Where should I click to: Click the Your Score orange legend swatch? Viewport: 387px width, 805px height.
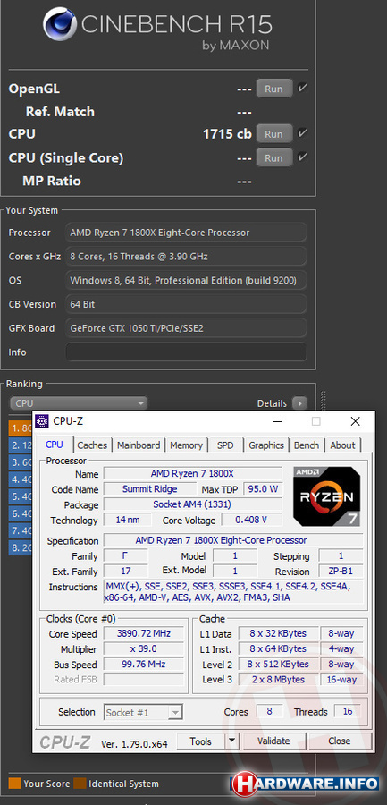[x=15, y=784]
